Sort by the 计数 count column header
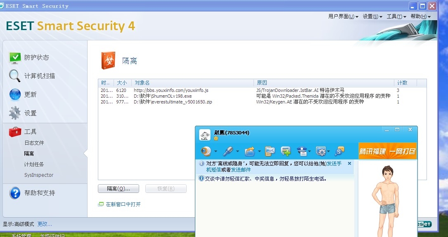 (x=405, y=83)
